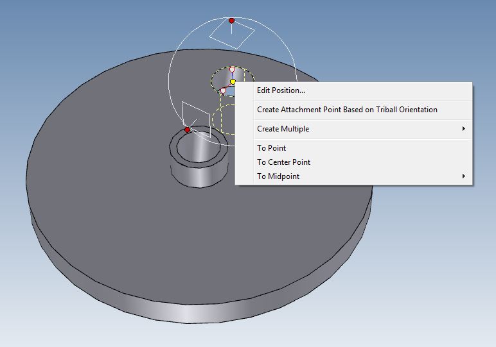Open the Create Multiple submenu
The image size is (496, 347).
point(283,129)
